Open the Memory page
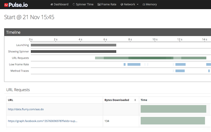 150,5
